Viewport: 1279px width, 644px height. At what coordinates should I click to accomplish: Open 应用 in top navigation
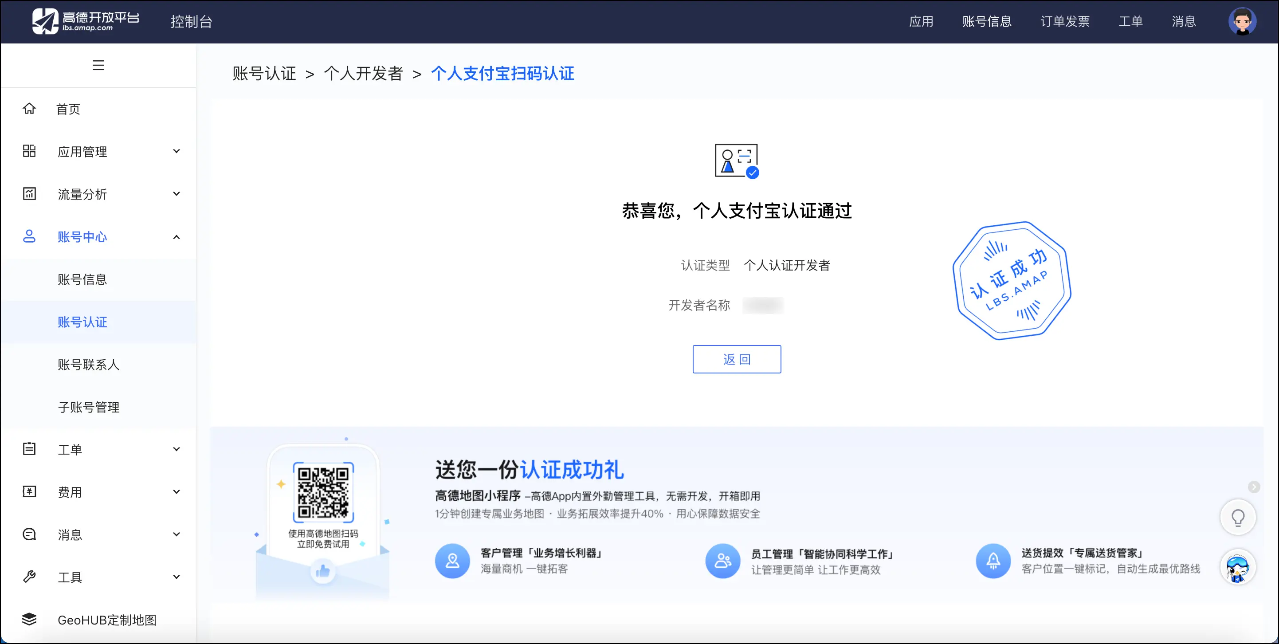pos(921,21)
